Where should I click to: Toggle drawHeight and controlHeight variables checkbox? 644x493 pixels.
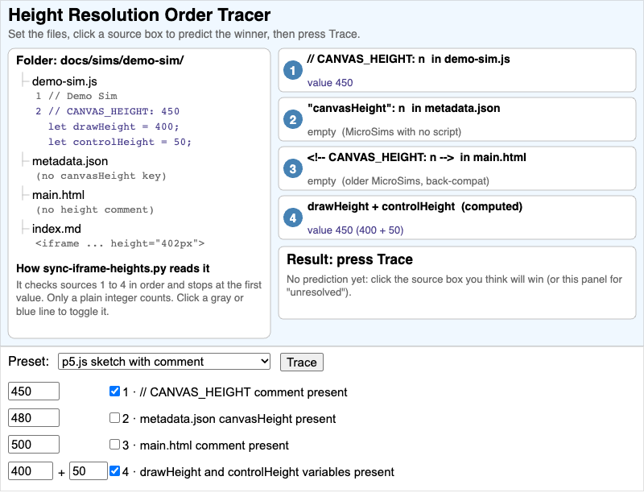click(114, 471)
